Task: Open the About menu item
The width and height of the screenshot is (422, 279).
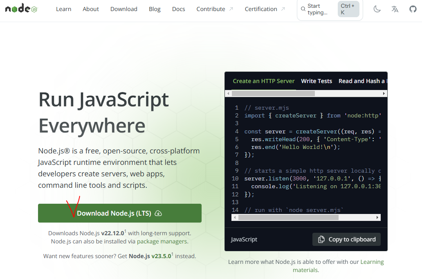Action: point(91,9)
